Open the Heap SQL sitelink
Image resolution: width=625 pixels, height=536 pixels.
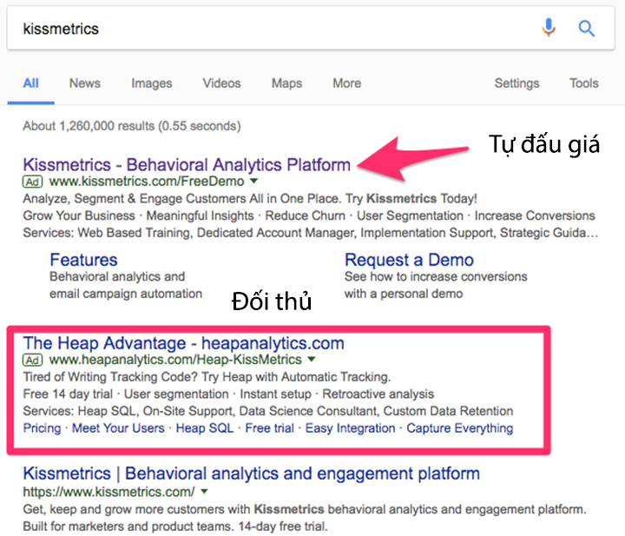coord(205,428)
